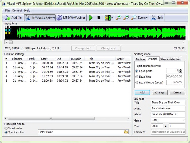Viewport: 190px width, 143px height.
Task: Decrease equal parts count with down arrow
Action: (180, 71)
